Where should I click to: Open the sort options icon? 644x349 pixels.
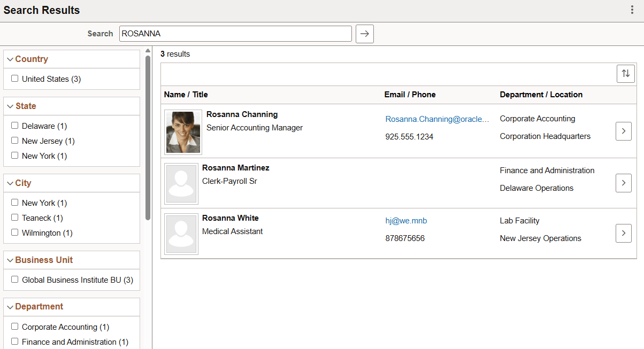click(625, 74)
